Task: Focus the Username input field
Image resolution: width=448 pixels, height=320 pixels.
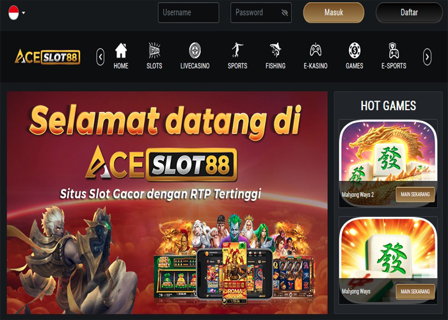Action: [189, 13]
